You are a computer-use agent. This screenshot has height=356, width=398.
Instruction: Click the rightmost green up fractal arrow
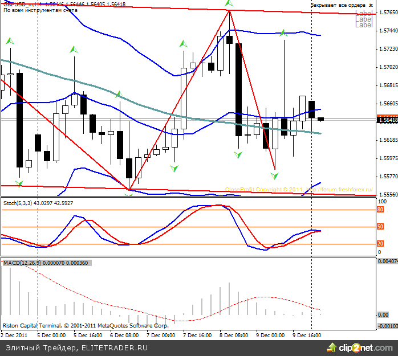point(282,33)
